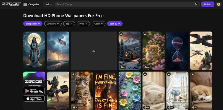Screen dimensions: 223x110
Task: Click the Zedge logo in the header
Action: point(11,4)
